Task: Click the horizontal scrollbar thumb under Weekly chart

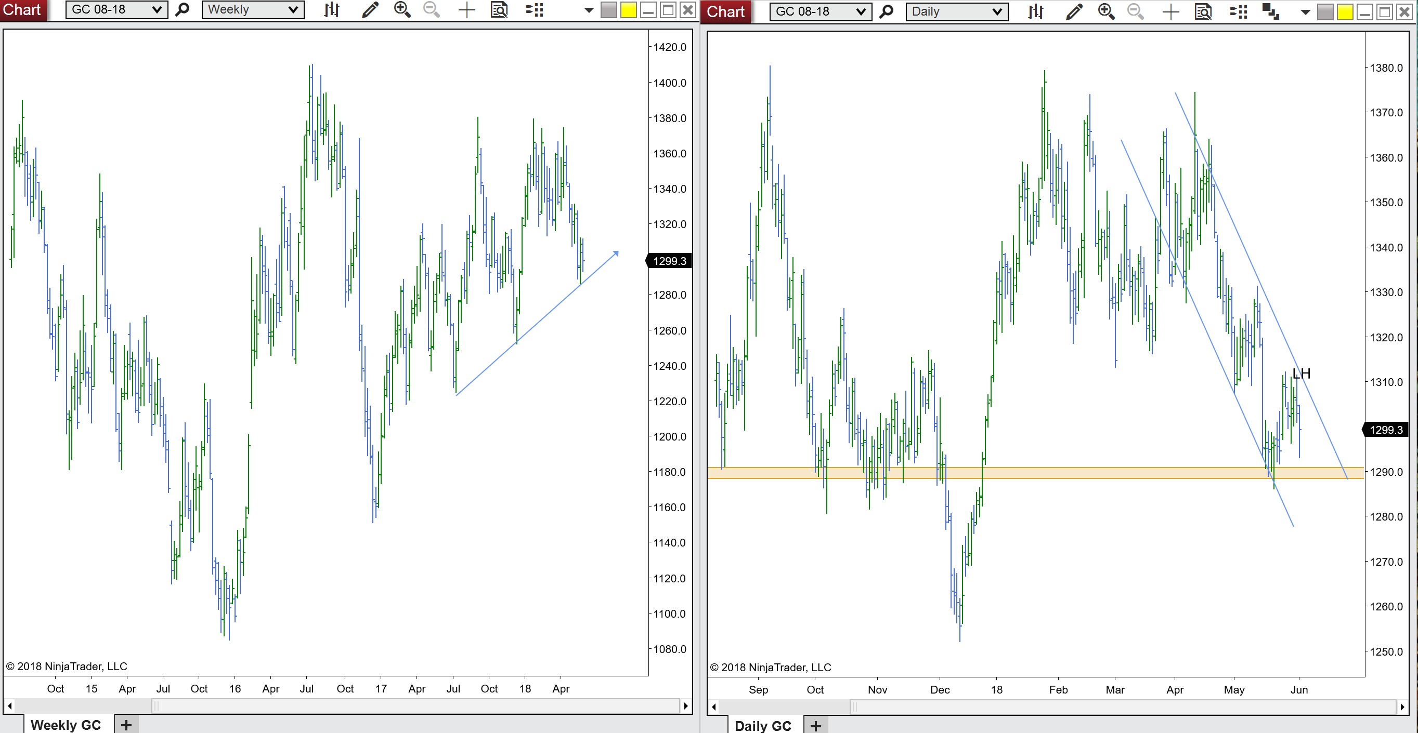Action: click(x=415, y=705)
